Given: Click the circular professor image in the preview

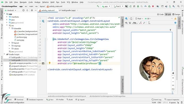Looking at the screenshot, I should click(x=152, y=68).
